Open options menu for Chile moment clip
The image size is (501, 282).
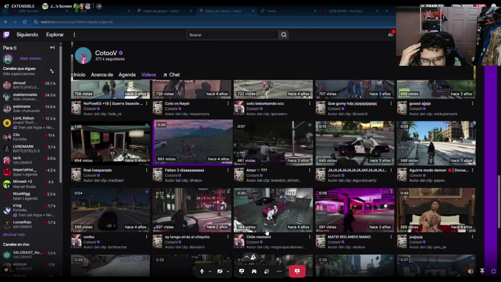click(309, 237)
